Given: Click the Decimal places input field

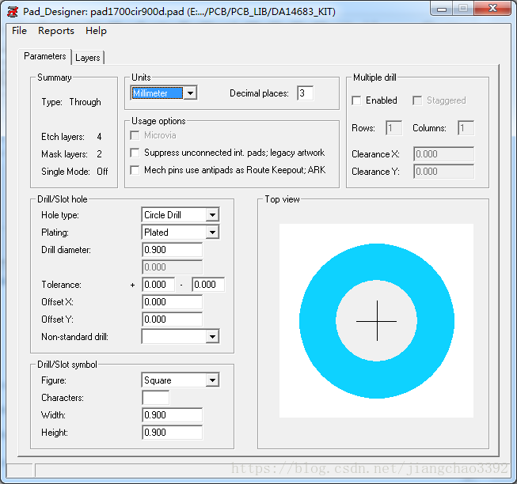Looking at the screenshot, I should pos(305,93).
